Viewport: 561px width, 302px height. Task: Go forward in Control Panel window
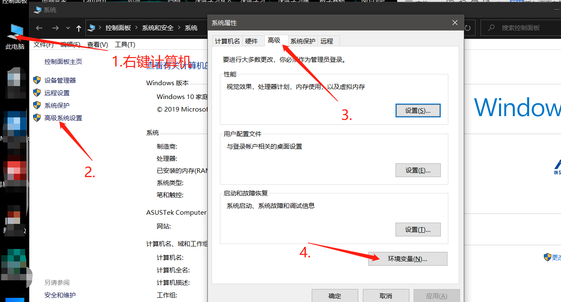coord(55,28)
